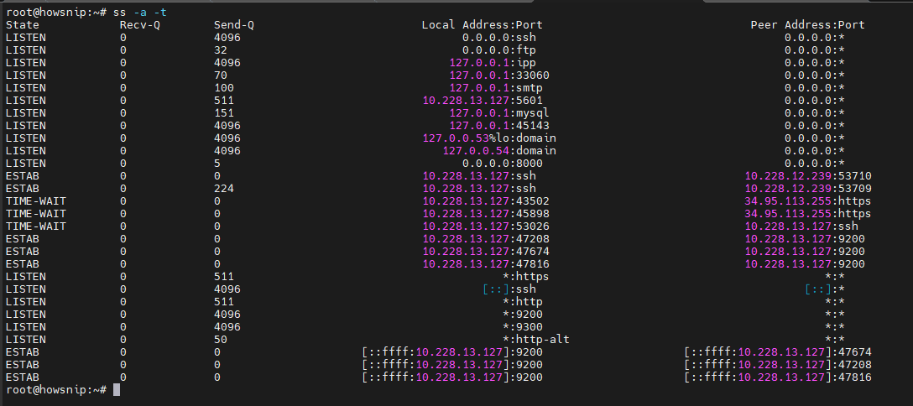The image size is (913, 406).
Task: Click the bottom "root@howsnip:~#" prompt
Action: tap(56, 390)
